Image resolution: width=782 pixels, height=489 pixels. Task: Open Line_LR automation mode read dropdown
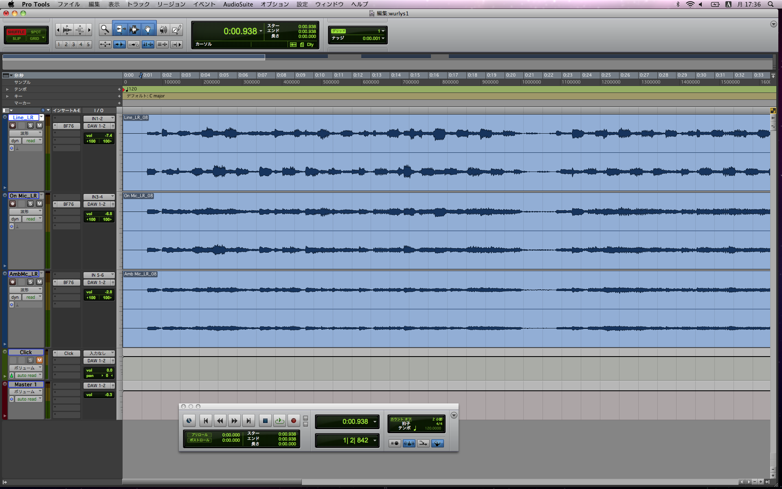coord(32,141)
